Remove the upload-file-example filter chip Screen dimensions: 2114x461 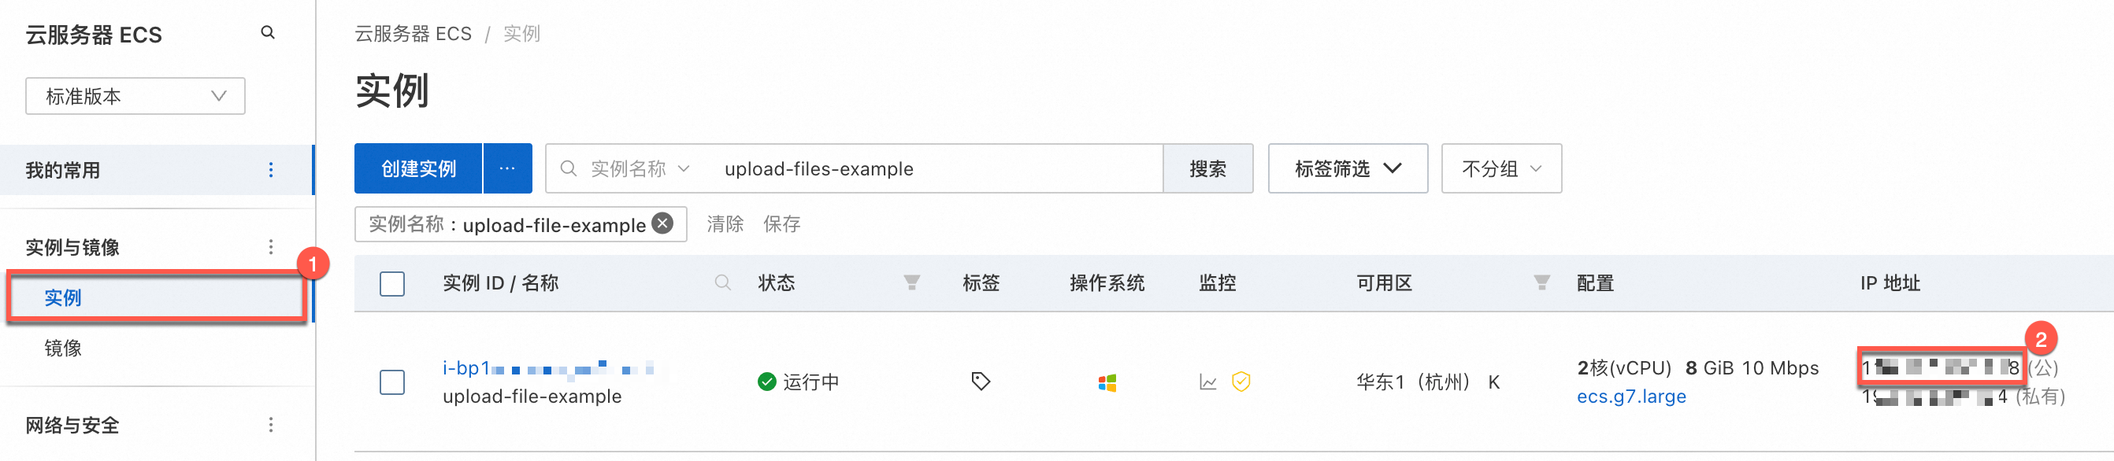coord(663,223)
